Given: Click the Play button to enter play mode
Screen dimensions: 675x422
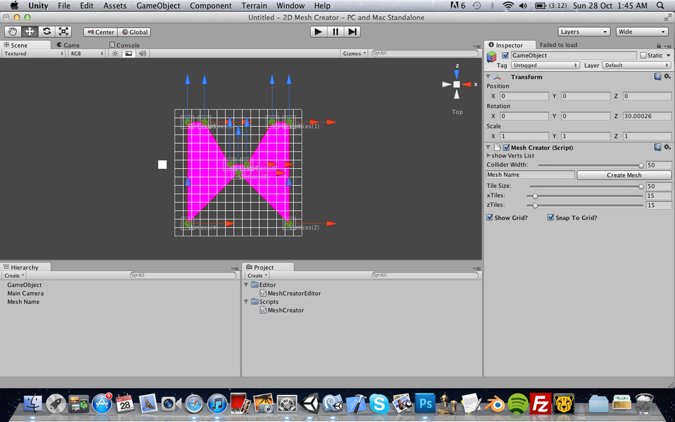Looking at the screenshot, I should 318,31.
